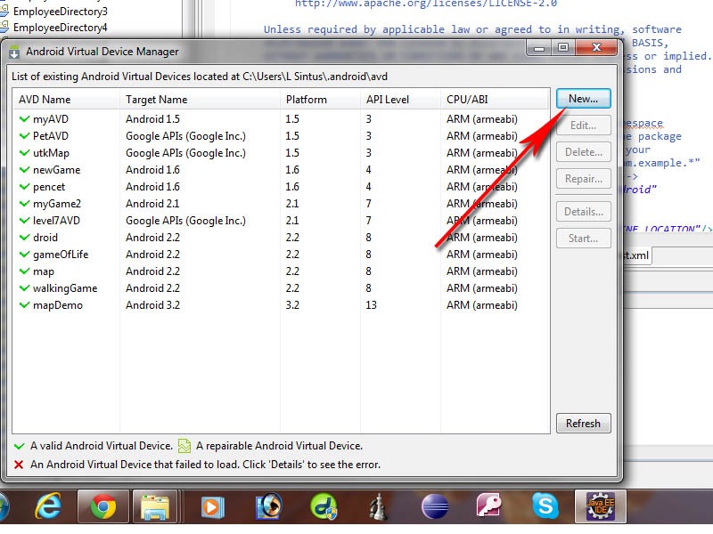This screenshot has width=713, height=534.
Task: Click platform 3.2 cell in mapDemo row
Action: pos(292,305)
